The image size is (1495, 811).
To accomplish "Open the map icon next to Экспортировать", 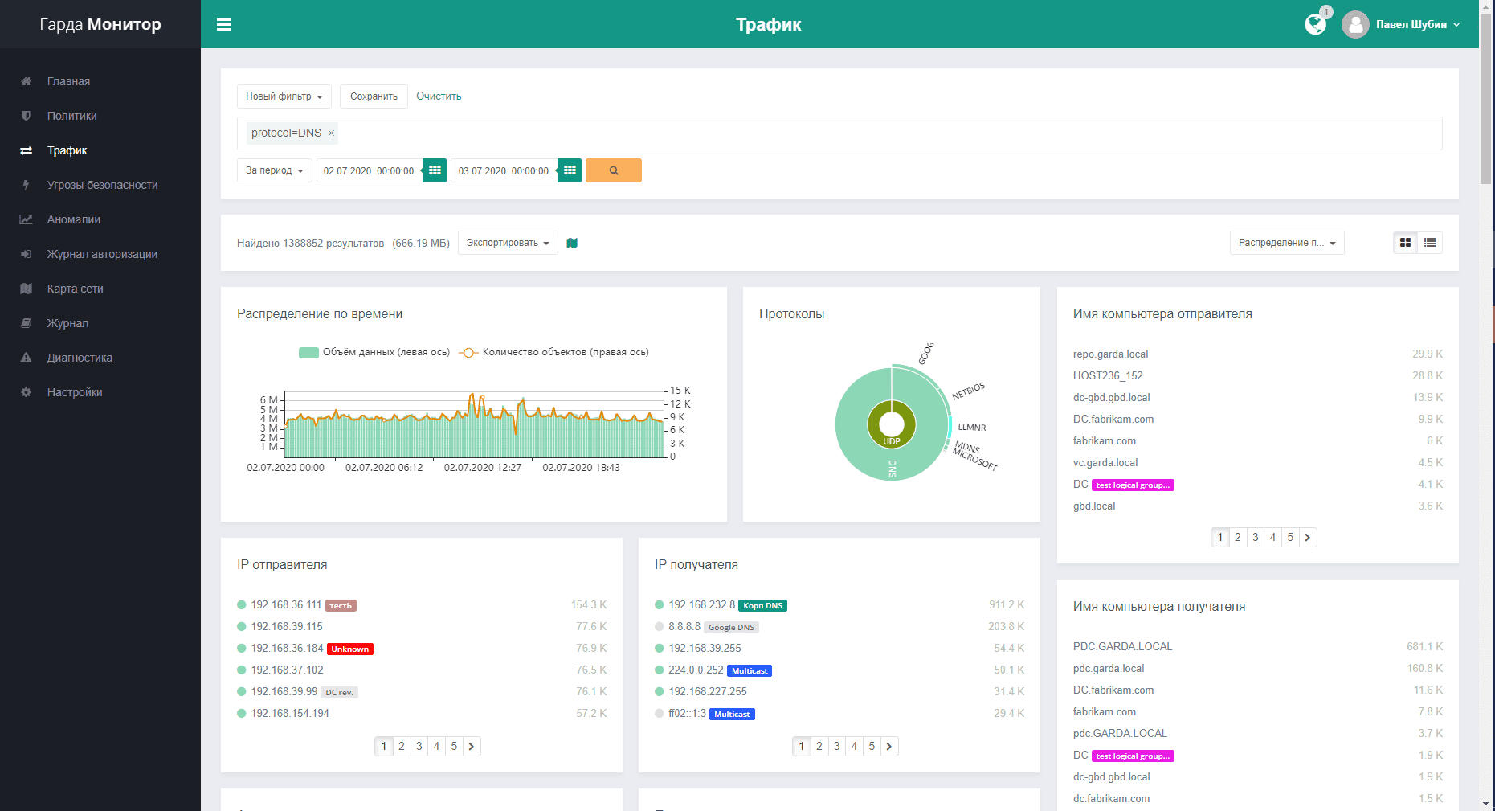I will click(x=572, y=243).
